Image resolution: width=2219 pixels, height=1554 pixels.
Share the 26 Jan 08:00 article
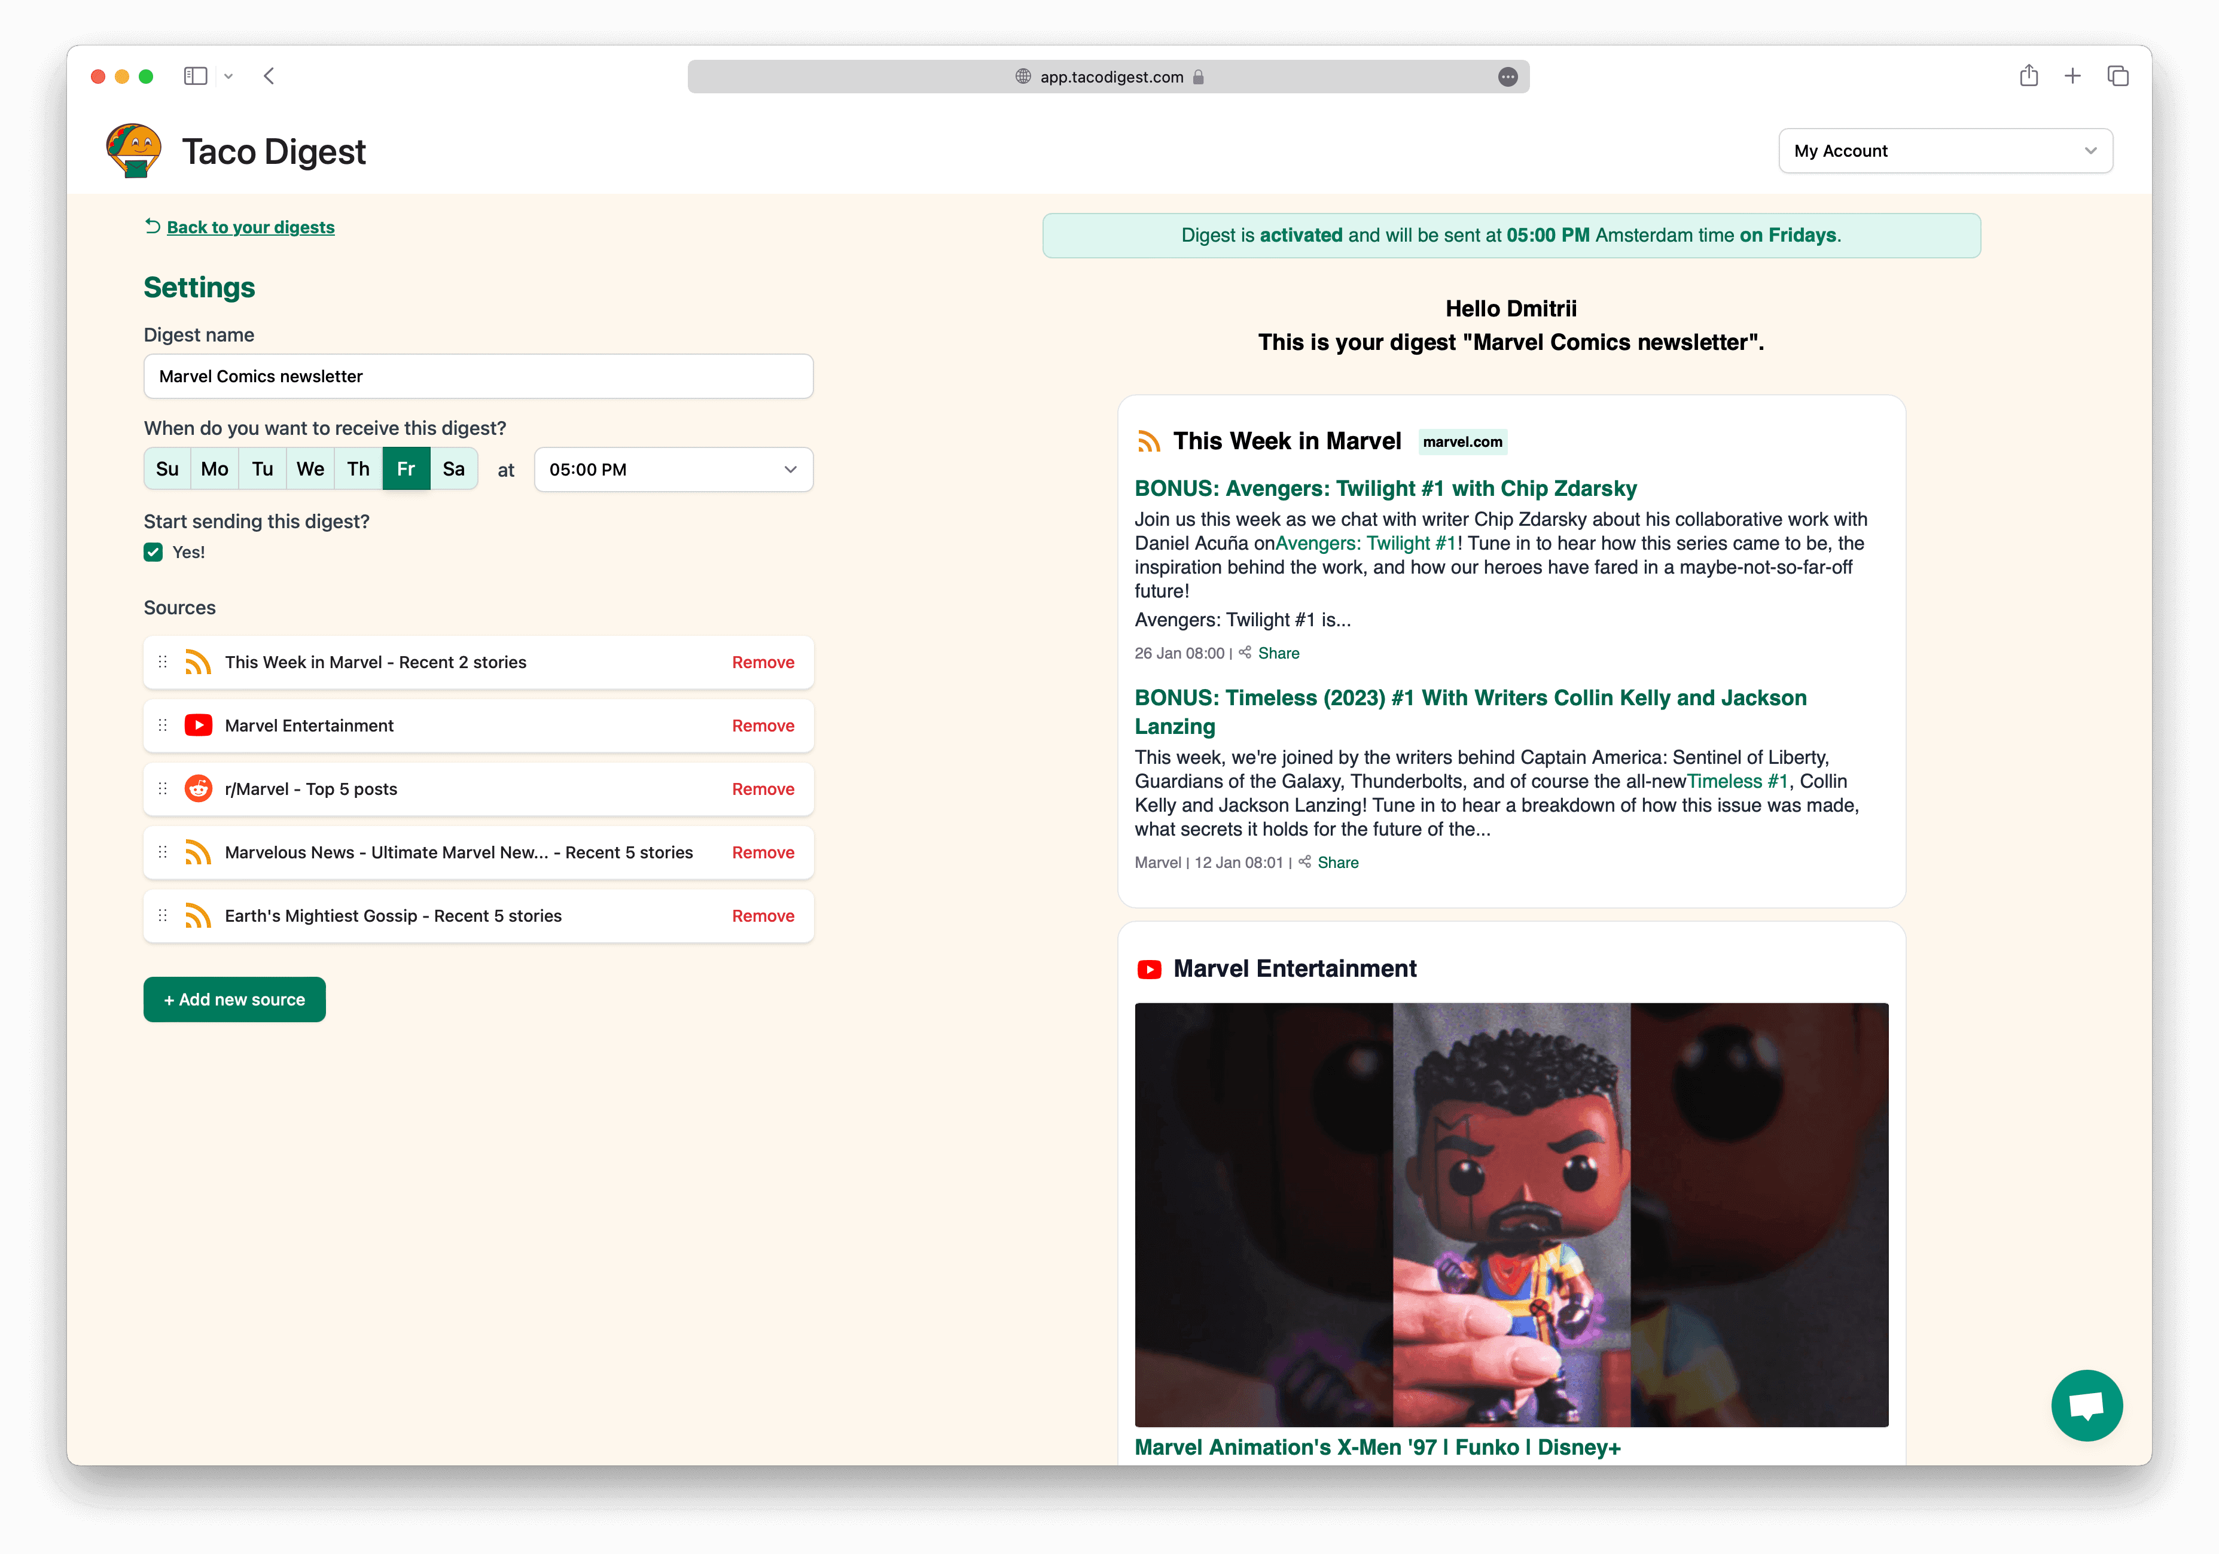click(1278, 653)
